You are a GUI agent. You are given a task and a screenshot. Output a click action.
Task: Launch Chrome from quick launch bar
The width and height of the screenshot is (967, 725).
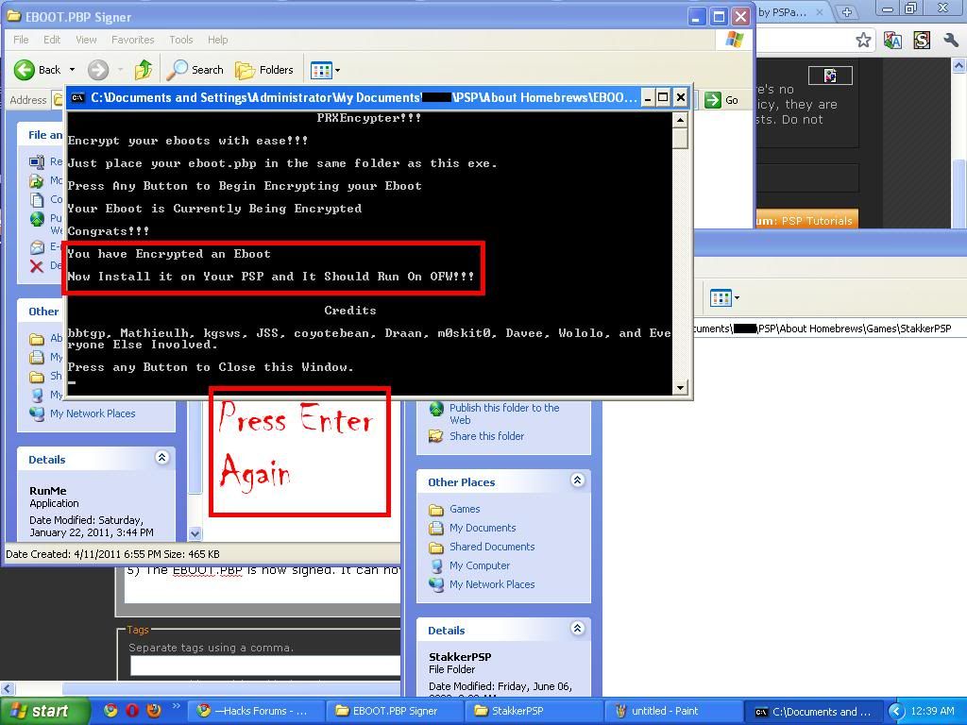[x=110, y=711]
